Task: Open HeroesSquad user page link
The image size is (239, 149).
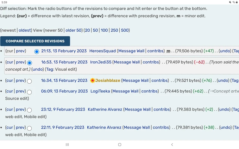Action: (x=103, y=51)
